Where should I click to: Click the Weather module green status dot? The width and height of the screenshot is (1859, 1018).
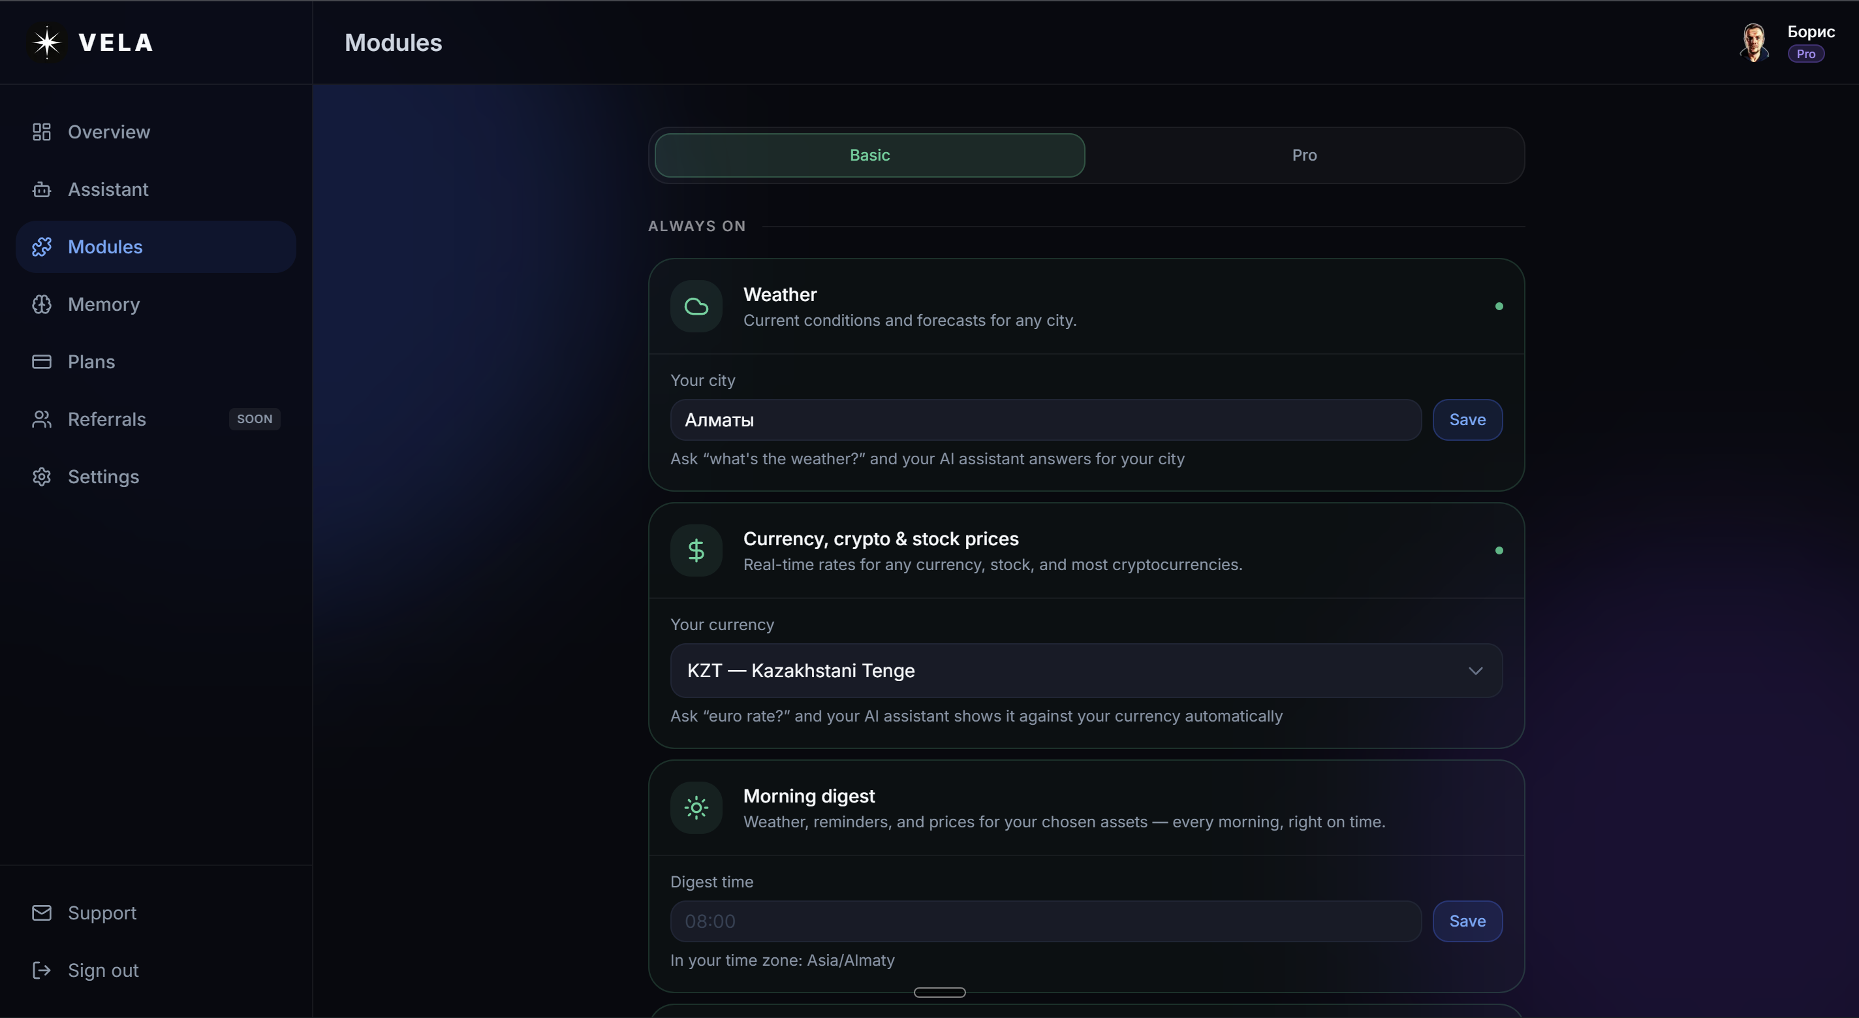1499,306
